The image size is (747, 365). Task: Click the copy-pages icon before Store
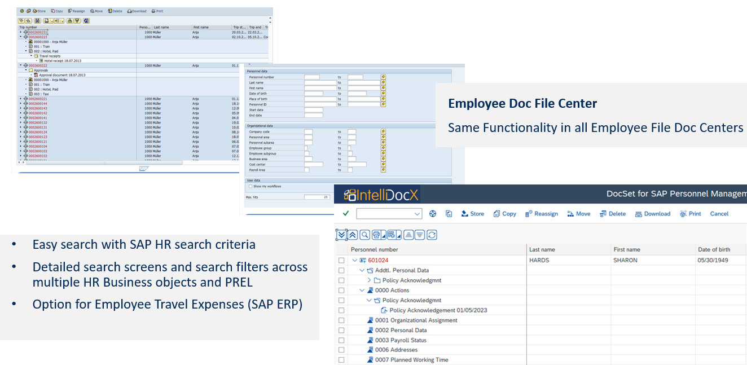coord(449,214)
